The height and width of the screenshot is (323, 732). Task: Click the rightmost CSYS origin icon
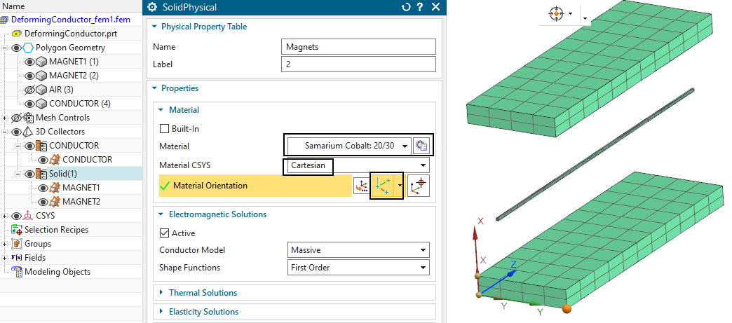pos(419,186)
